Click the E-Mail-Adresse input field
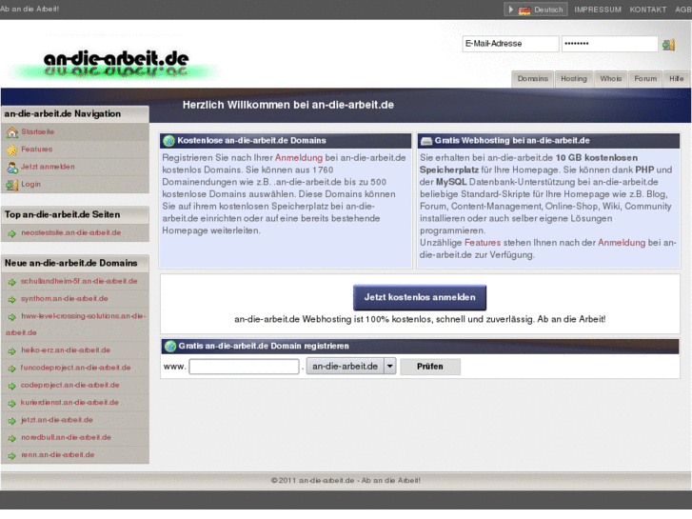The image size is (692, 519). (510, 44)
